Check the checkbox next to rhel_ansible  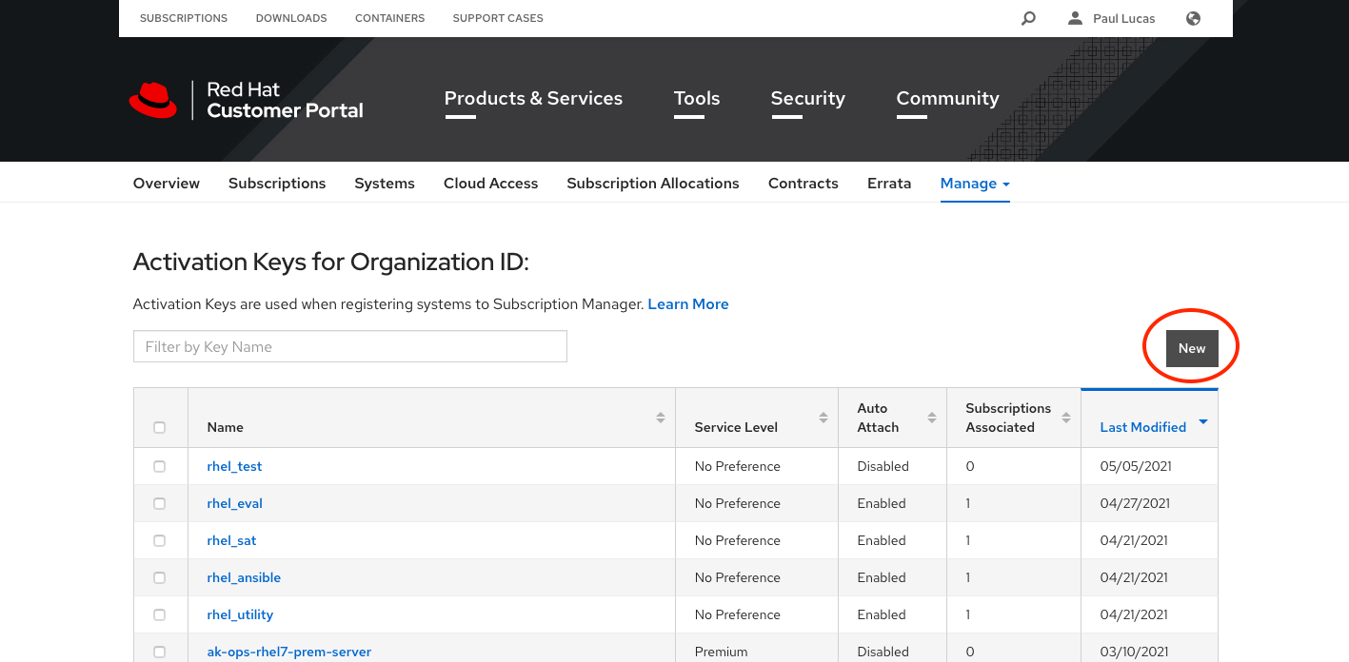point(160,577)
